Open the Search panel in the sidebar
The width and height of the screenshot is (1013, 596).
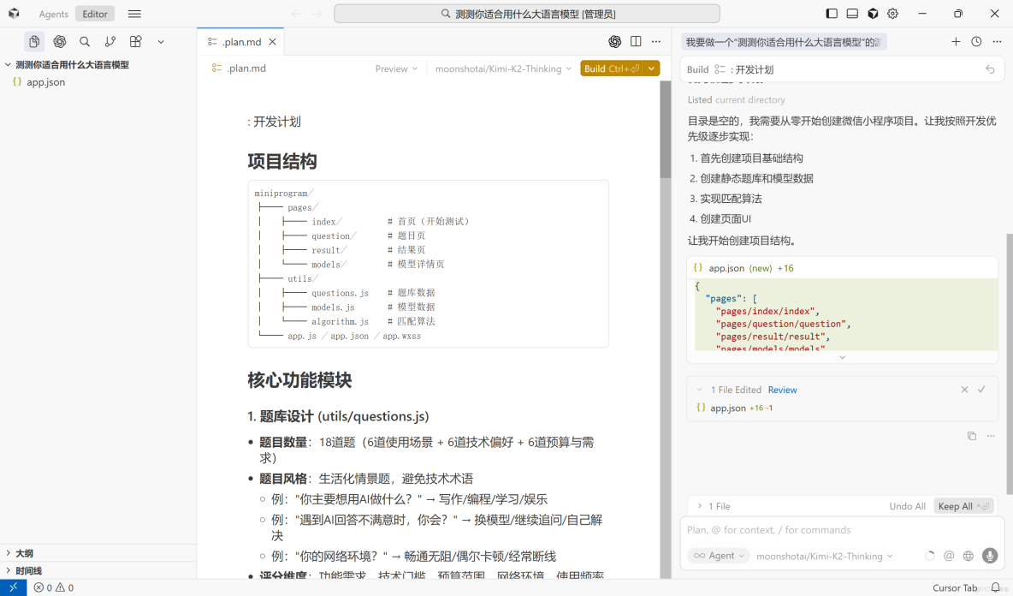85,41
